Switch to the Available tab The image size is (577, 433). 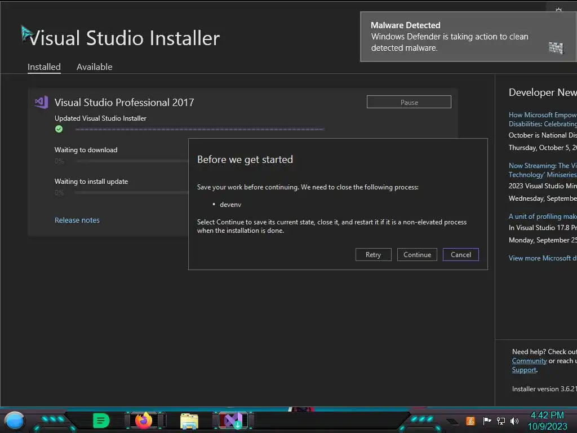coord(94,67)
